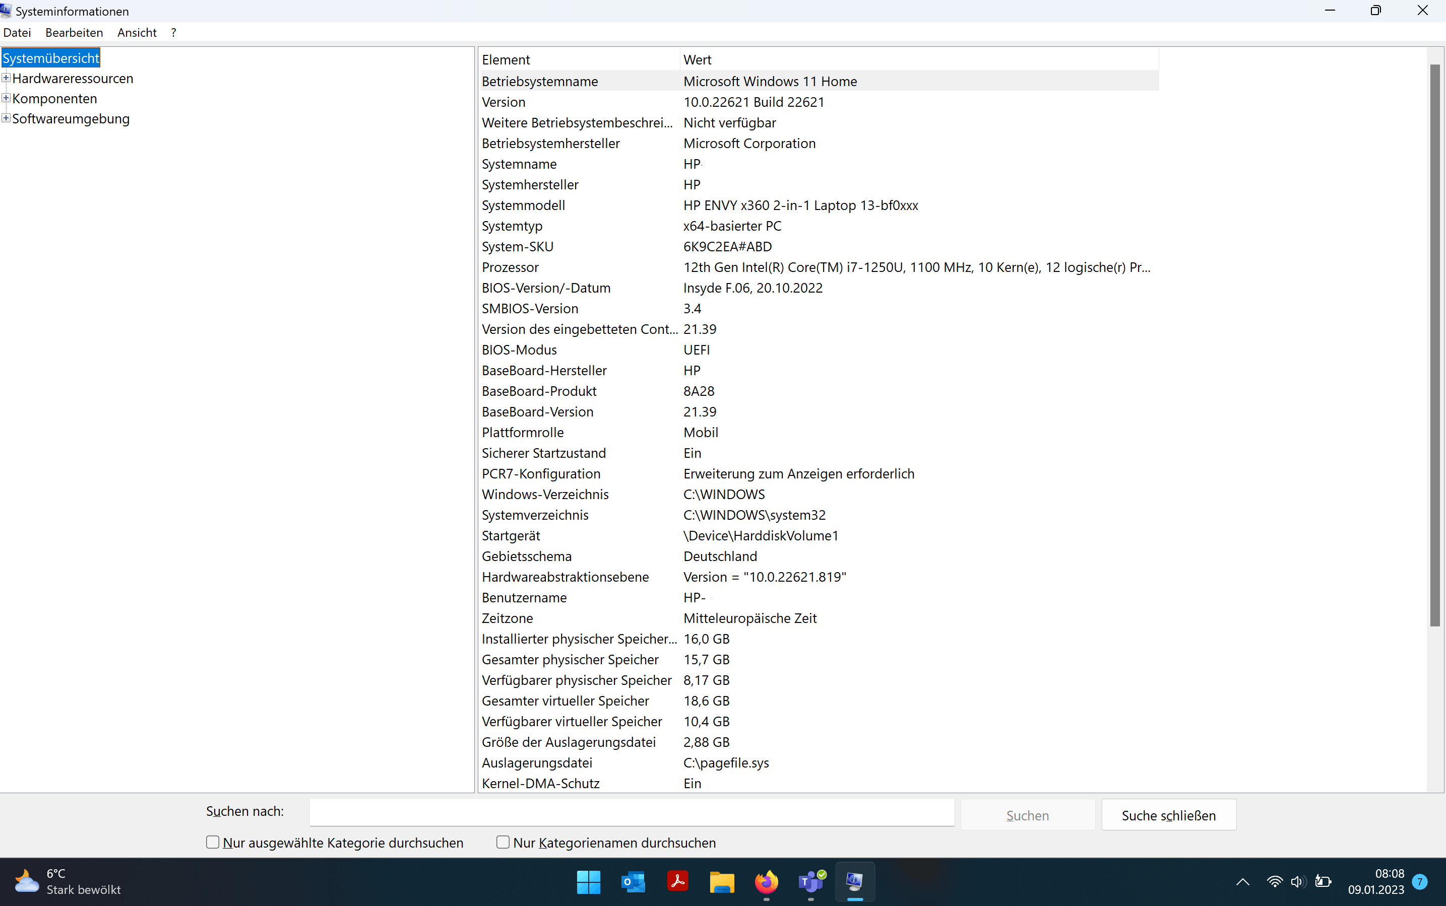
Task: Expand the Softwareumgebung tree node
Action: coord(6,118)
